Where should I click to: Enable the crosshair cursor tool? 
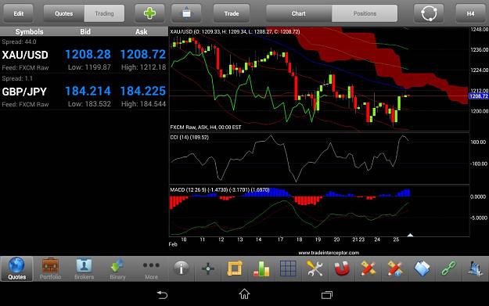coord(208,268)
